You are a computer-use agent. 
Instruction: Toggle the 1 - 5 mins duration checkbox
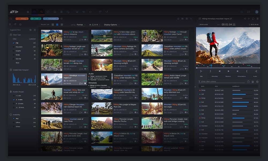pos(14,100)
